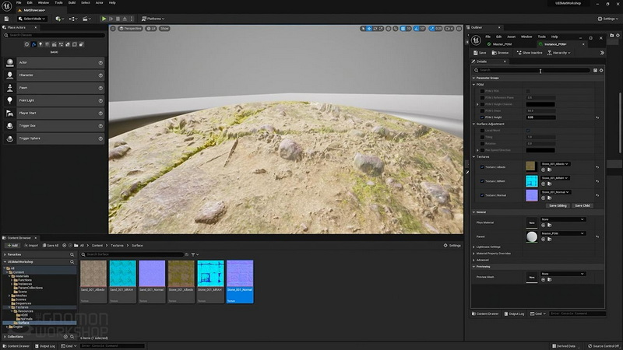The width and height of the screenshot is (623, 350).
Task: Save the current level with toolbar icon
Action: (6, 19)
